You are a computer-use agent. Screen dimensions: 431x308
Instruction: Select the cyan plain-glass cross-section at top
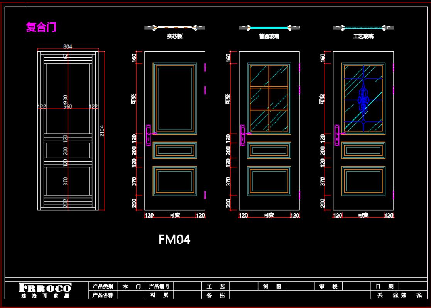click(269, 27)
